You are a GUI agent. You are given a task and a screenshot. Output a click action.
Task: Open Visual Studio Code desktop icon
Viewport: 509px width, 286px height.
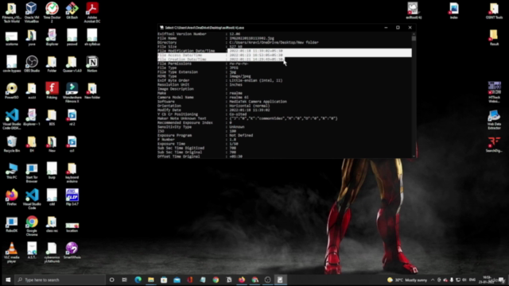pyautogui.click(x=32, y=199)
